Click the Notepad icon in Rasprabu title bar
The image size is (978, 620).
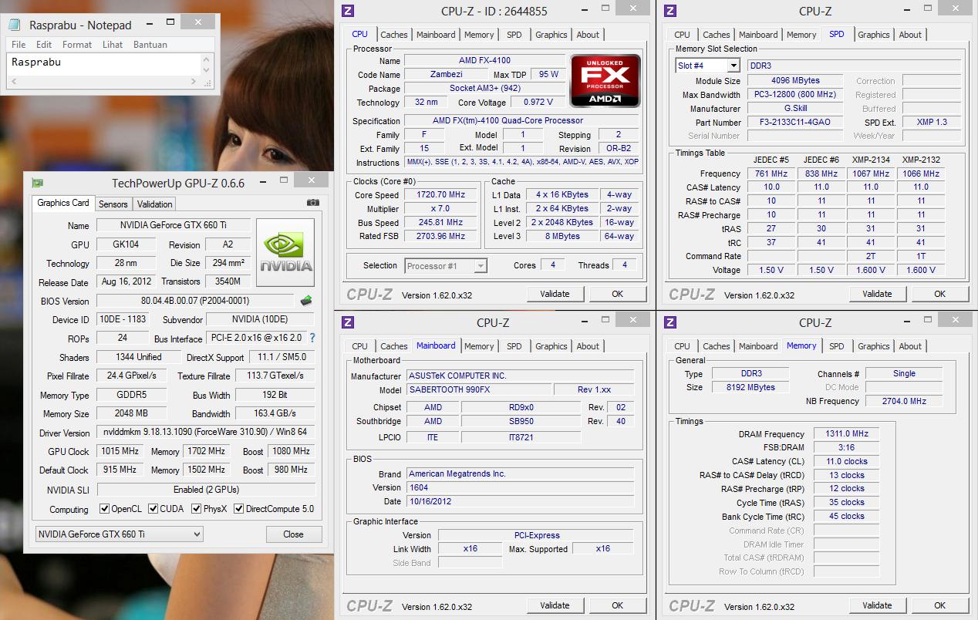[x=15, y=25]
